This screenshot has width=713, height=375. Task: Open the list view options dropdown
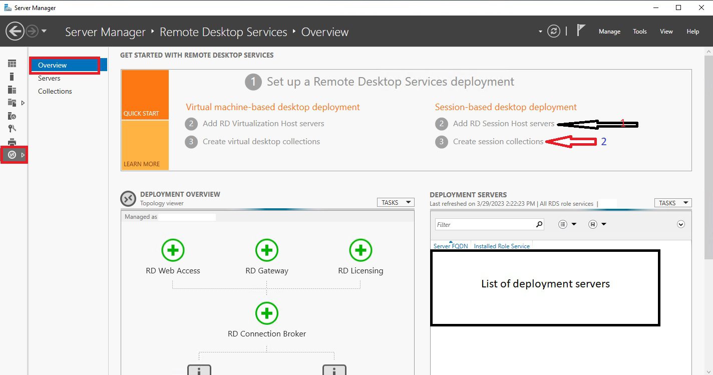click(x=567, y=224)
